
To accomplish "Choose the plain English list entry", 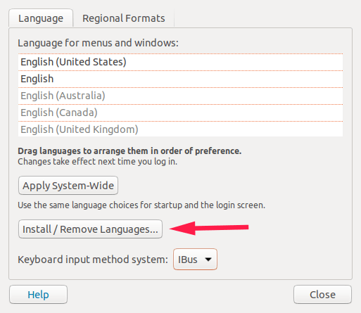I will 180,79.
